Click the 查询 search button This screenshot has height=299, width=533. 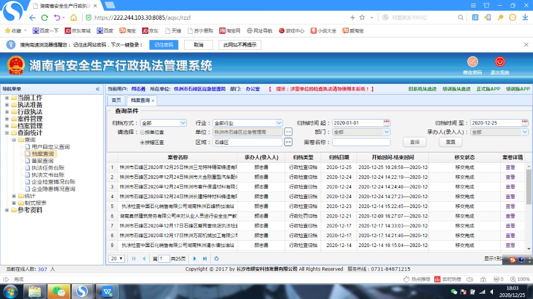click(414, 142)
